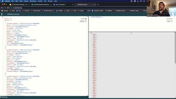This screenshot has width=176, height=99.
Task: Click the JSONata Exerciser title
Action: pos(13,14)
